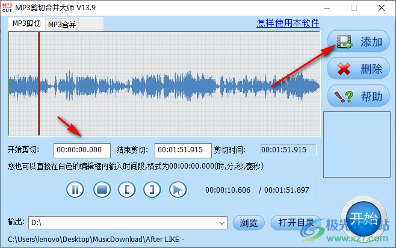Stop playback with the stop button
The height and width of the screenshot is (248, 396).
(102, 190)
